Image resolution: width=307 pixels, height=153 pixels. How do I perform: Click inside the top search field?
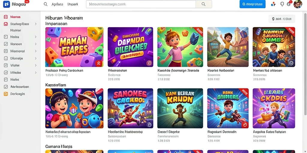pyautogui.click(x=141, y=4)
